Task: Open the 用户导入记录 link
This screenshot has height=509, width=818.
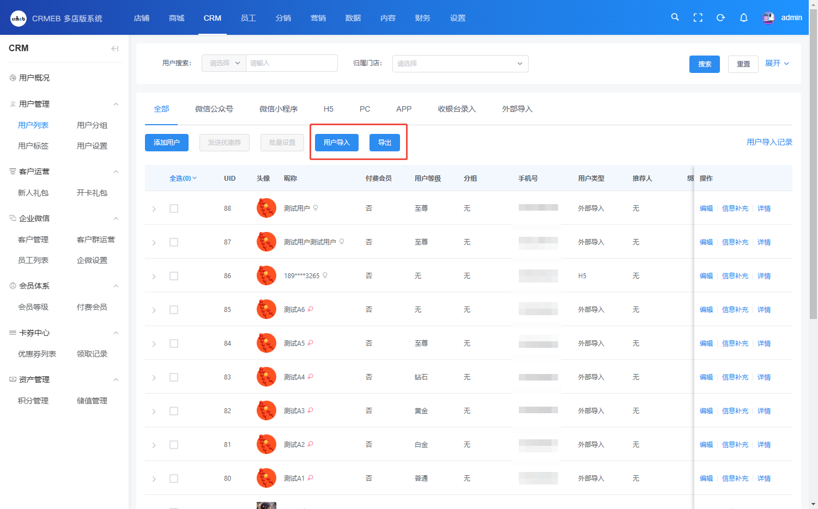Action: coord(769,142)
